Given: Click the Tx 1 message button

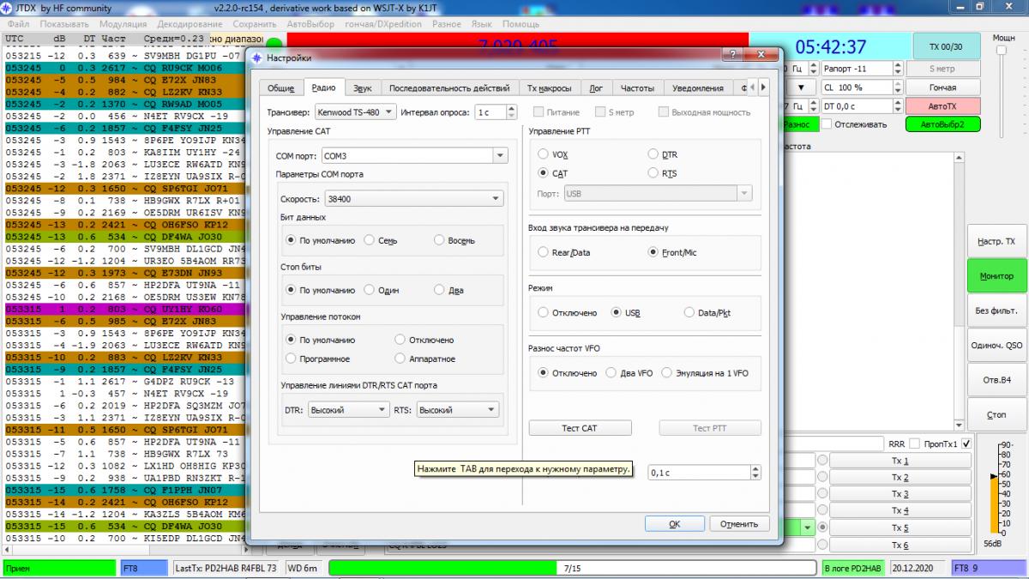Looking at the screenshot, I should tap(900, 461).
